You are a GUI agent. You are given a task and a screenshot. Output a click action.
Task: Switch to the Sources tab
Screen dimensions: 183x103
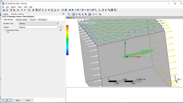pos(33,20)
